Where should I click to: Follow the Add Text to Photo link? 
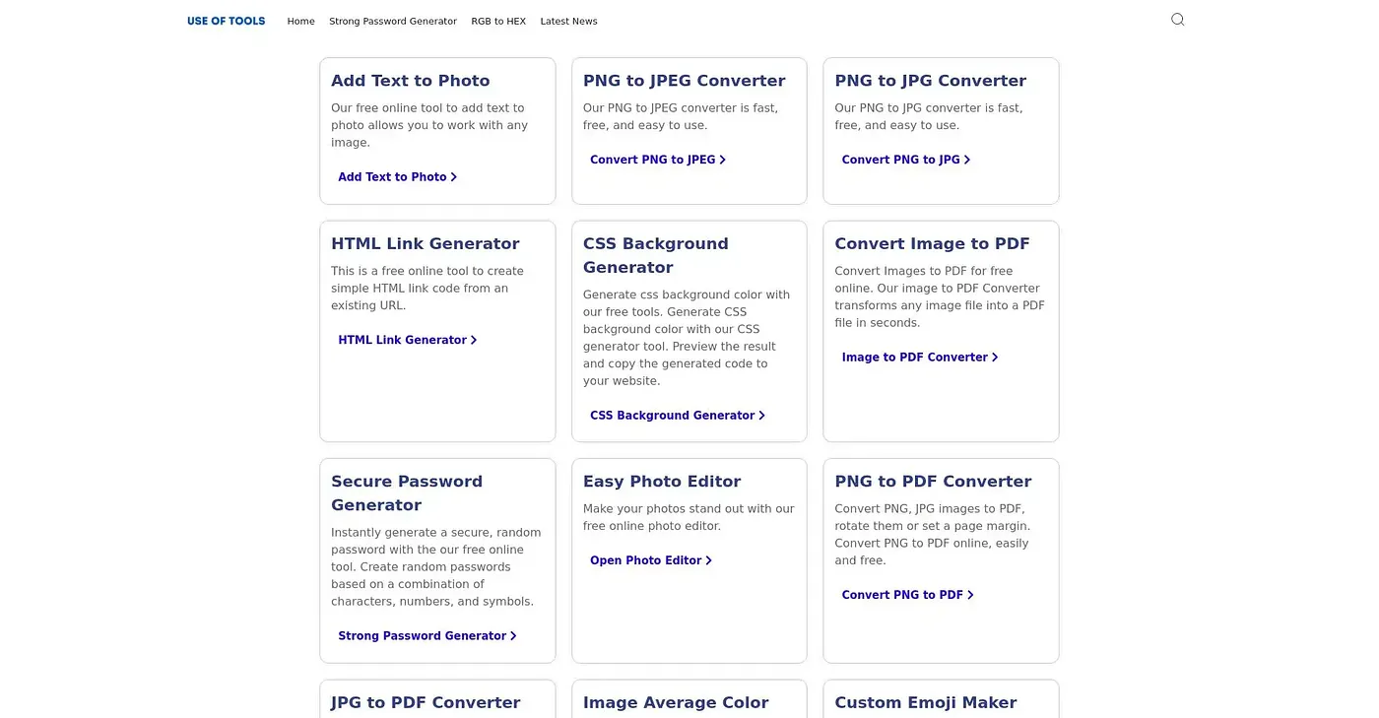pyautogui.click(x=397, y=177)
